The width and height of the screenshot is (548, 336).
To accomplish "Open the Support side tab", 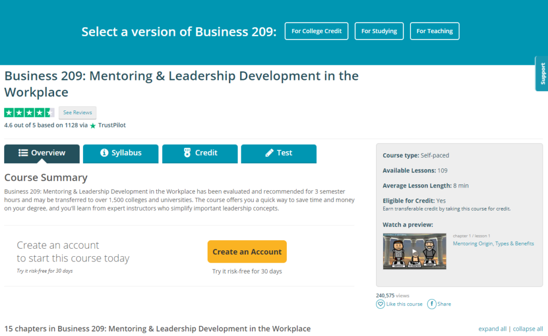I will coord(542,73).
